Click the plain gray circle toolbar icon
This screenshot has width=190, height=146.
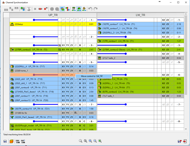click(52, 9)
